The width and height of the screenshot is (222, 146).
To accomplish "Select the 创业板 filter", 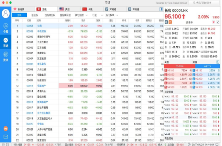I will [35, 15].
